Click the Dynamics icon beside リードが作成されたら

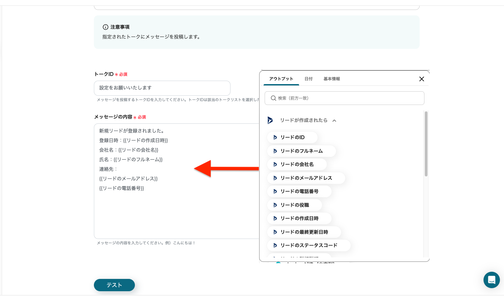click(x=270, y=120)
